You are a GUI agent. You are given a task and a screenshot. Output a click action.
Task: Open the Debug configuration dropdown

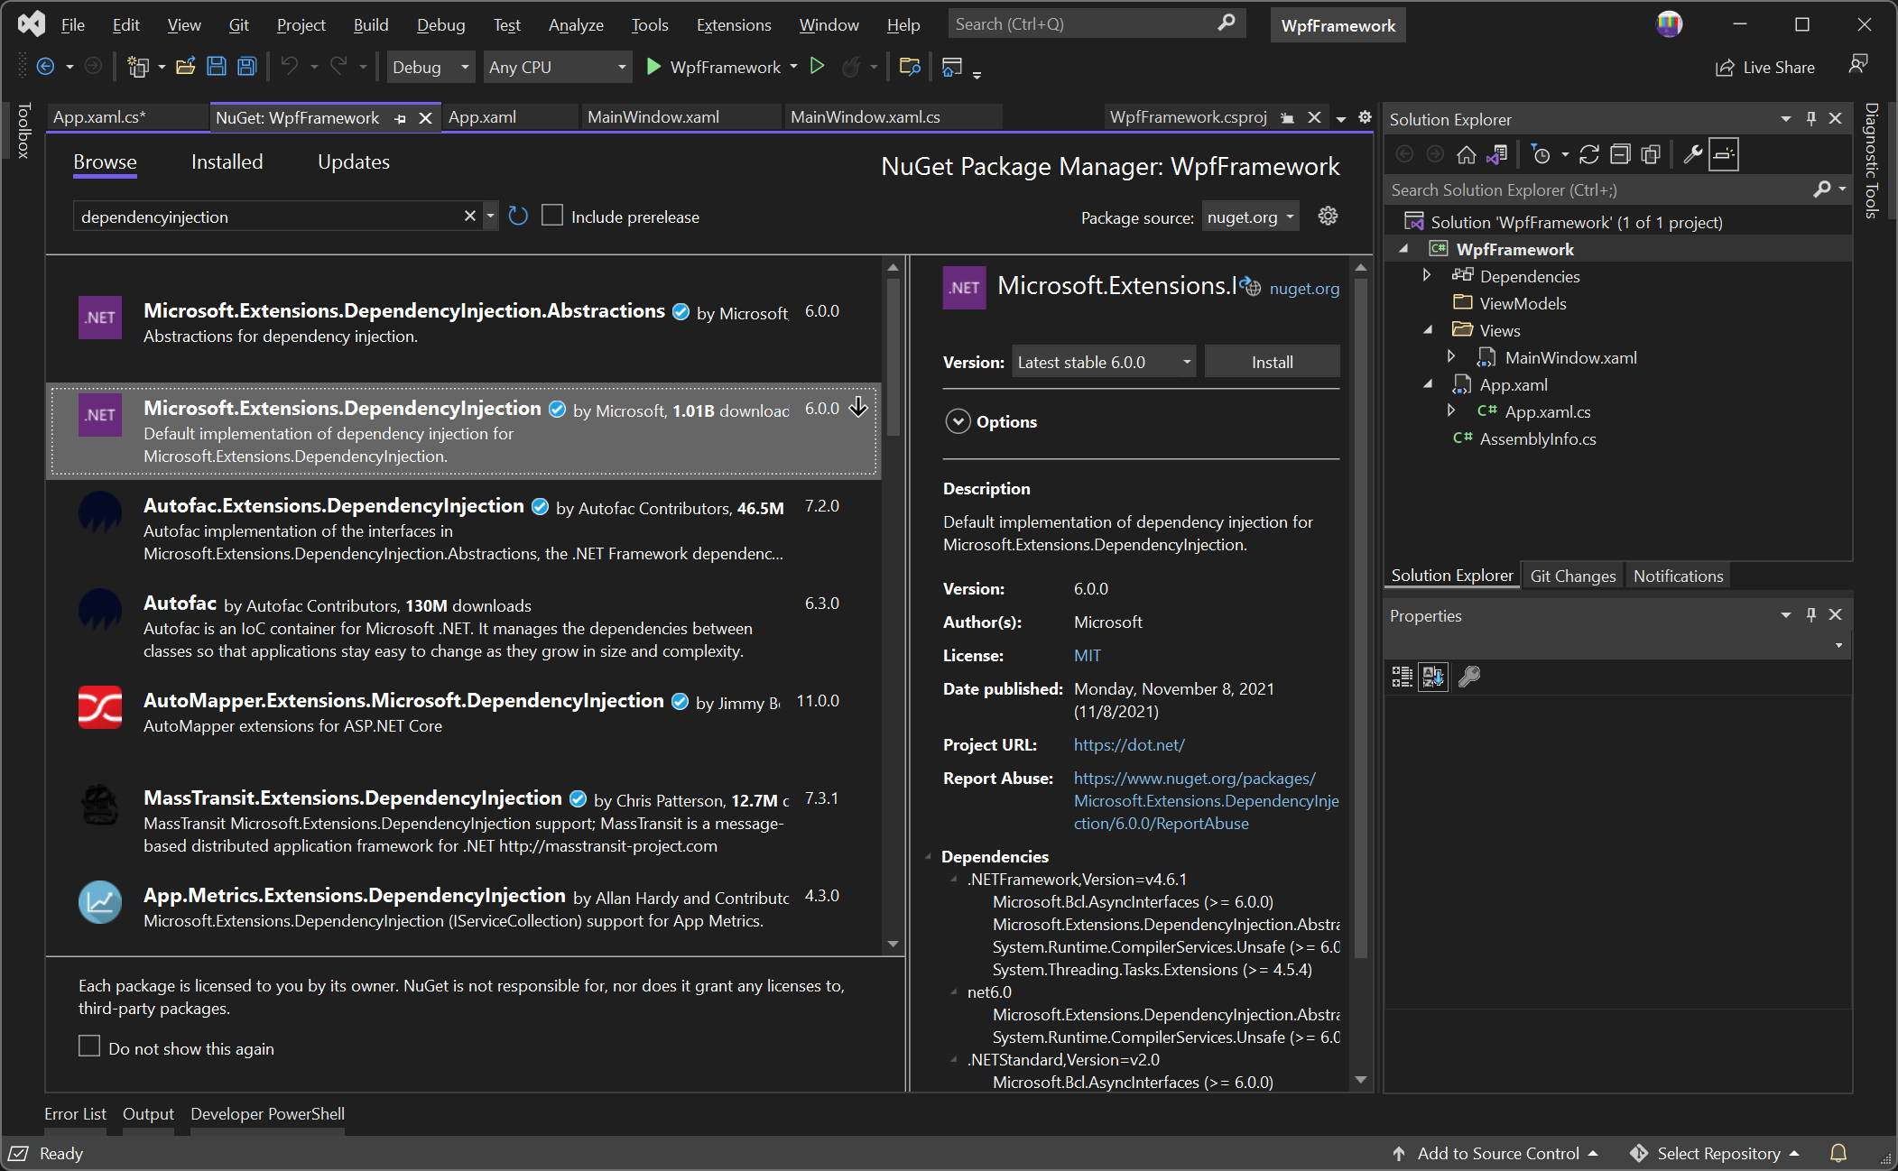click(431, 67)
